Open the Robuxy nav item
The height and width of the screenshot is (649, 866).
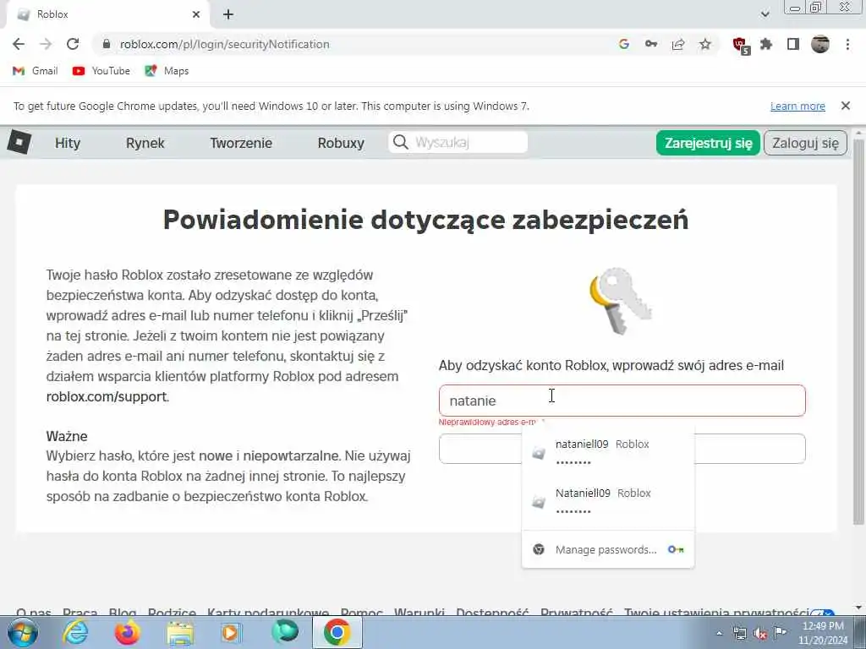(x=341, y=143)
